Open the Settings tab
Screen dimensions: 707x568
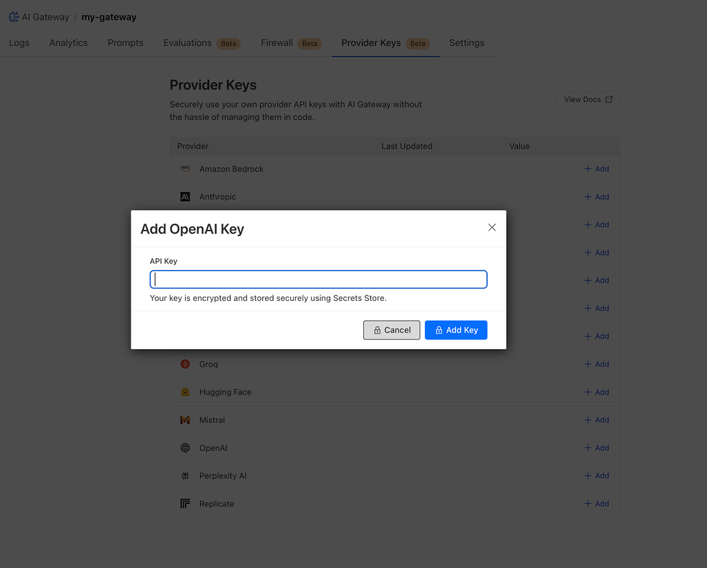click(x=467, y=43)
